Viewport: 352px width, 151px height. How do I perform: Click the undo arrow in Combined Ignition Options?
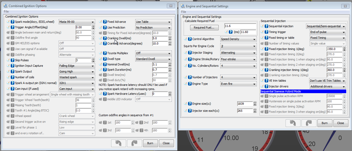pyautogui.click(x=118, y=143)
